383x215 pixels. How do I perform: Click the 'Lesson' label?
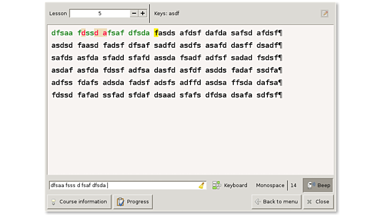58,13
